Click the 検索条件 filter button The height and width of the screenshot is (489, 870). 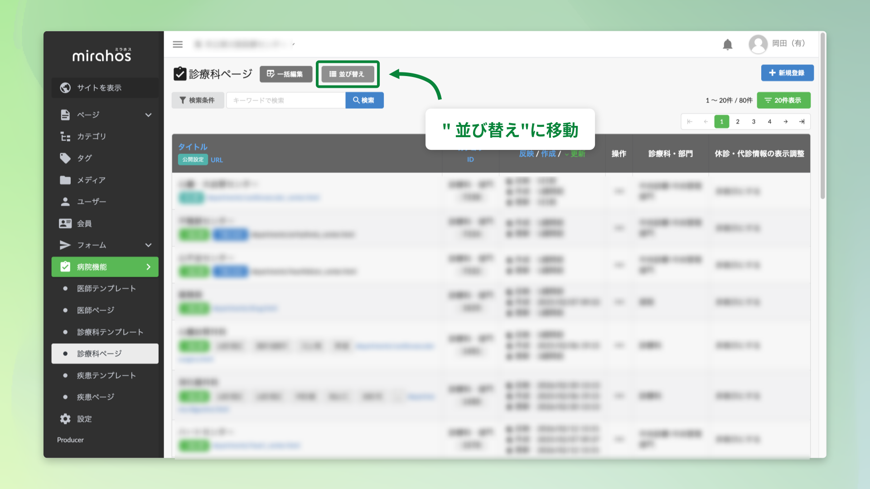[x=198, y=100]
